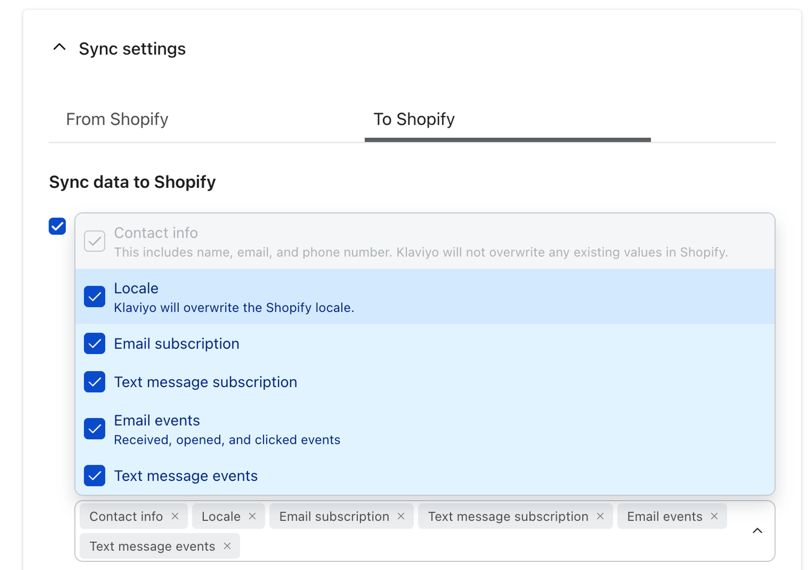810x570 pixels.
Task: Remove the Text message subscription tag
Action: (x=600, y=516)
